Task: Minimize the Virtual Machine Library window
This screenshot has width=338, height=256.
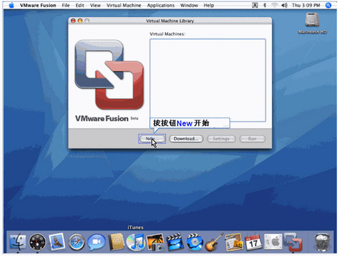Action: [80, 20]
